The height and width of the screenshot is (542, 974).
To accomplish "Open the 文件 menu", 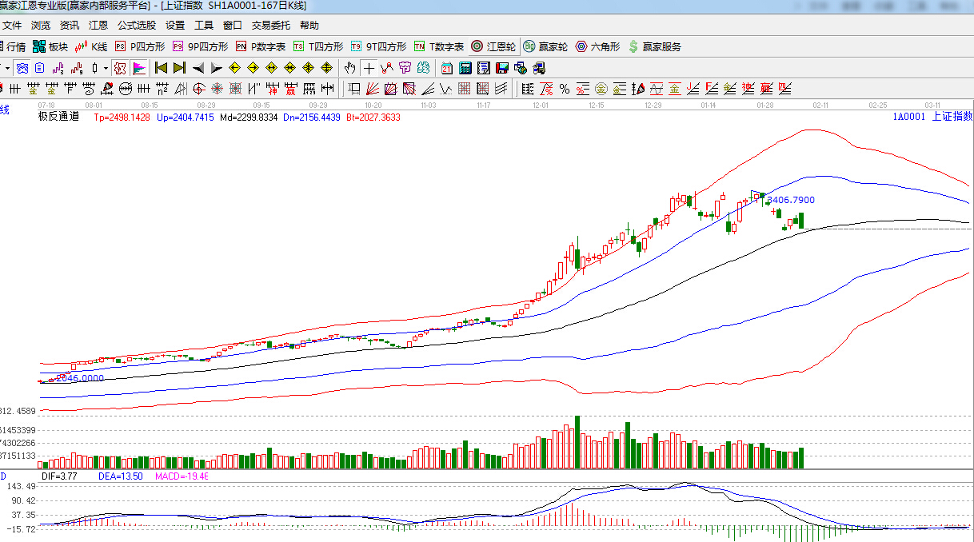I will click(x=12, y=26).
